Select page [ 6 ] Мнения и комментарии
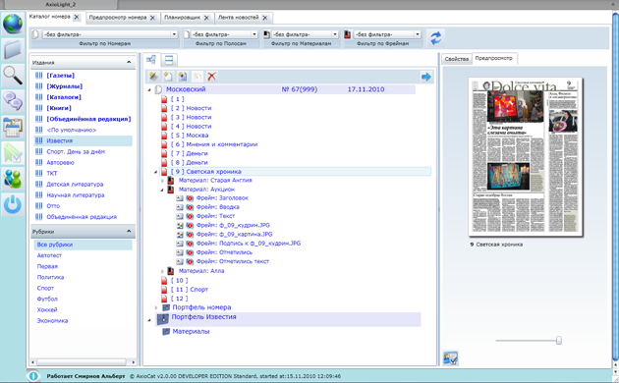 tap(214, 144)
